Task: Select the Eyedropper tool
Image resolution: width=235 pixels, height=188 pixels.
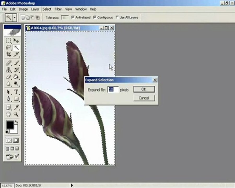Action: point(16,107)
